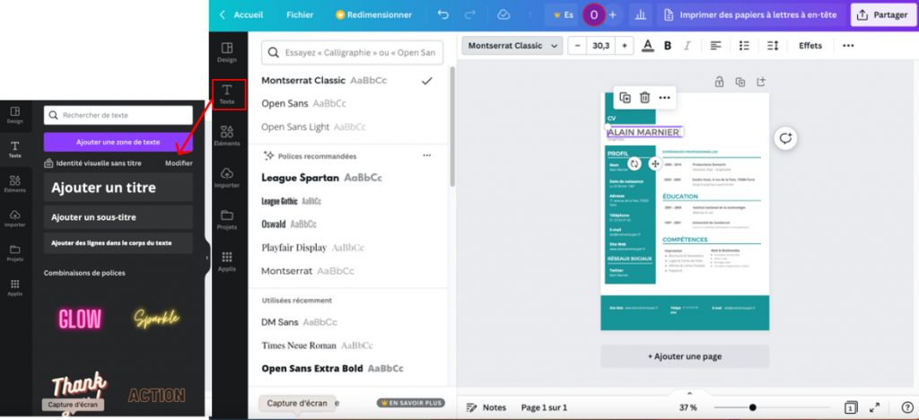Screen dimensions: 919x420
Task: Click the 37 % zoom value
Action: click(688, 407)
